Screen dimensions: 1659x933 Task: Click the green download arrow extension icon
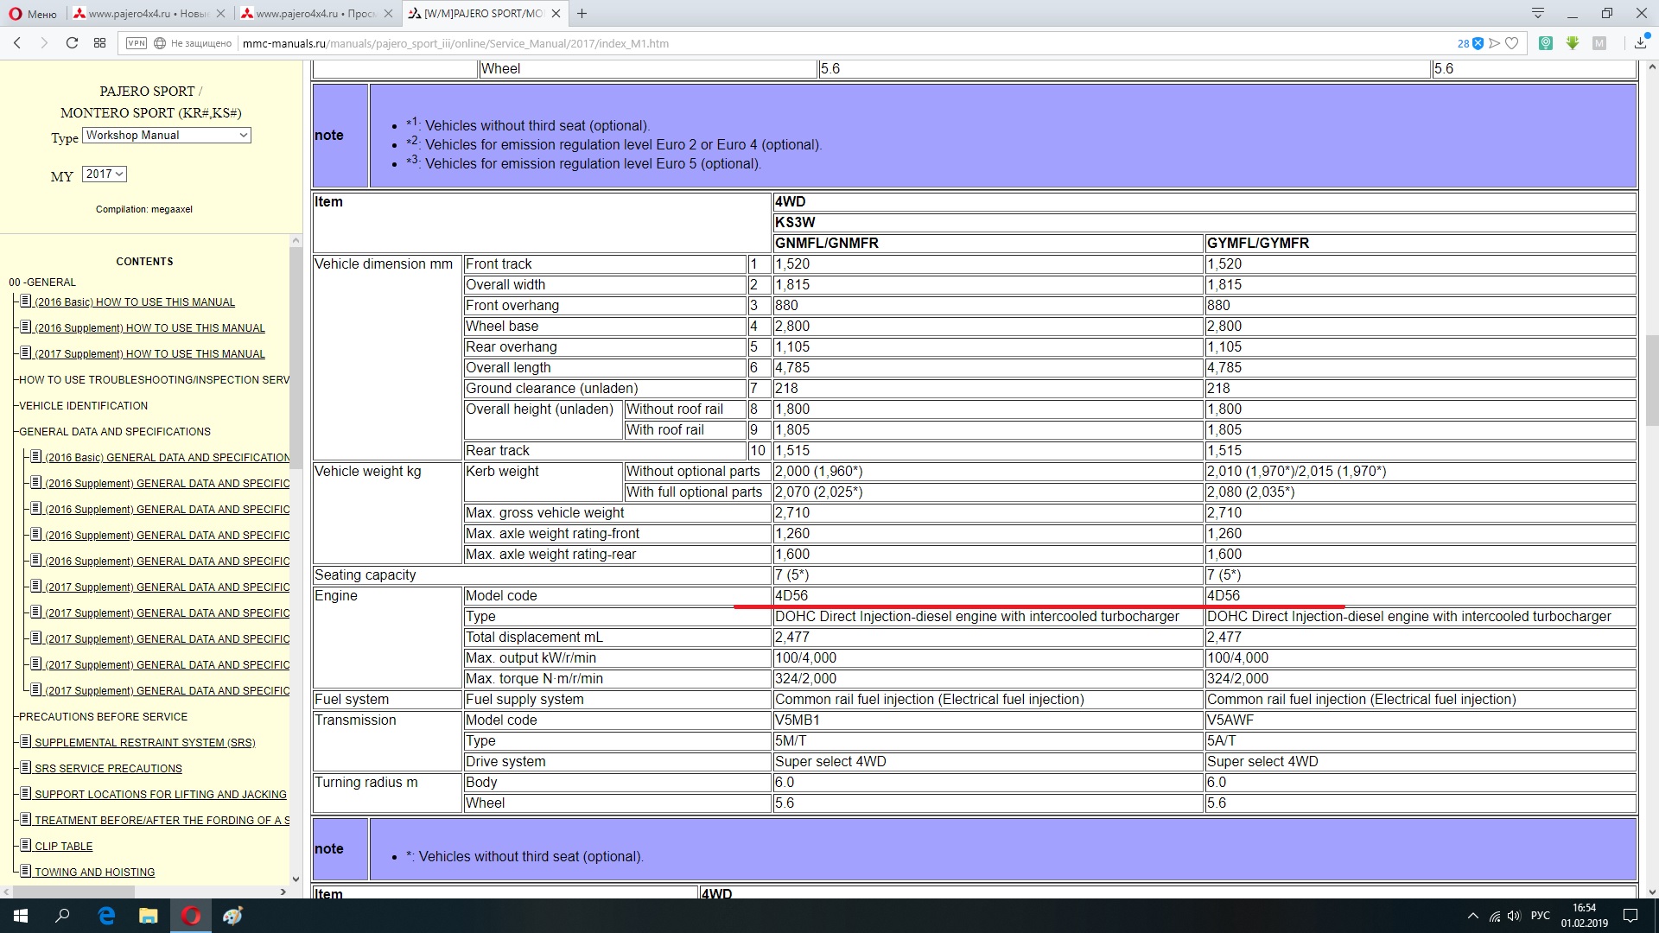(1573, 43)
